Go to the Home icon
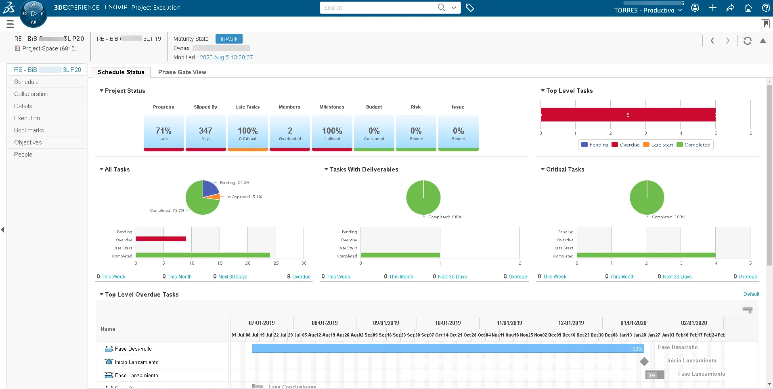Image resolution: width=773 pixels, height=389 pixels. 748,8
